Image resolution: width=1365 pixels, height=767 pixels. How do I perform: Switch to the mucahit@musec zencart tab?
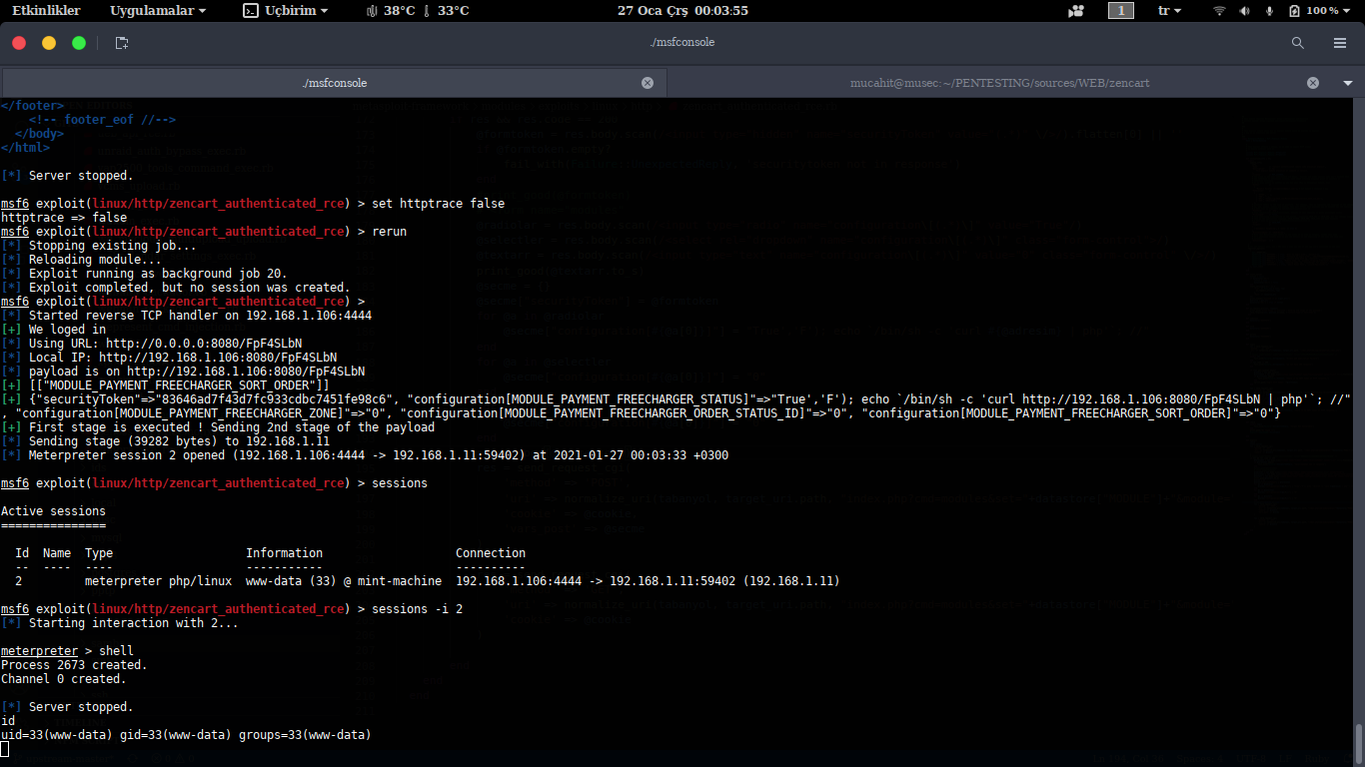pyautogui.click(x=999, y=83)
